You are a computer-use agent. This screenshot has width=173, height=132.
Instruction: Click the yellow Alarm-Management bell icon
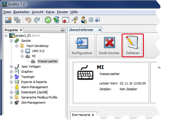point(17,87)
